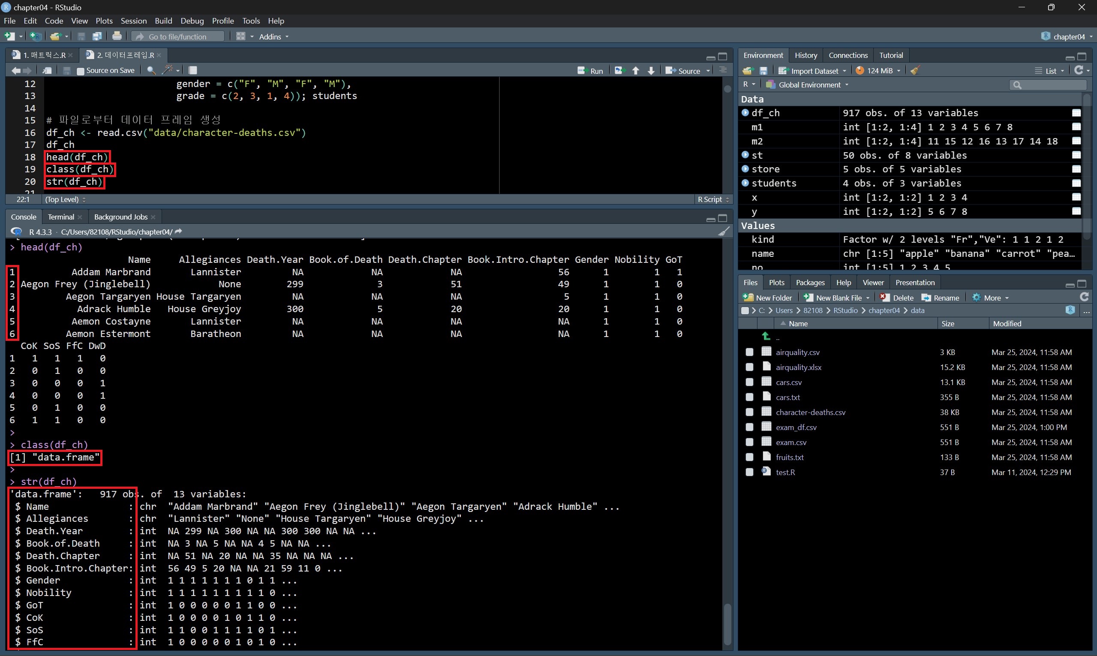Clear the console with broom icon

point(723,232)
